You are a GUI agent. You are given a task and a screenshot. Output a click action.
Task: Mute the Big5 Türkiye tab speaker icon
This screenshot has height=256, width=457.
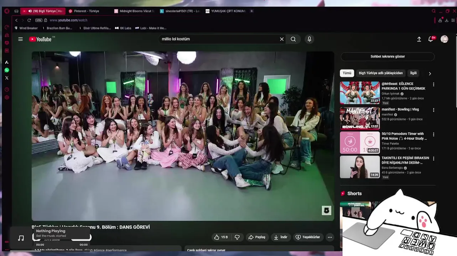pyautogui.click(x=30, y=11)
